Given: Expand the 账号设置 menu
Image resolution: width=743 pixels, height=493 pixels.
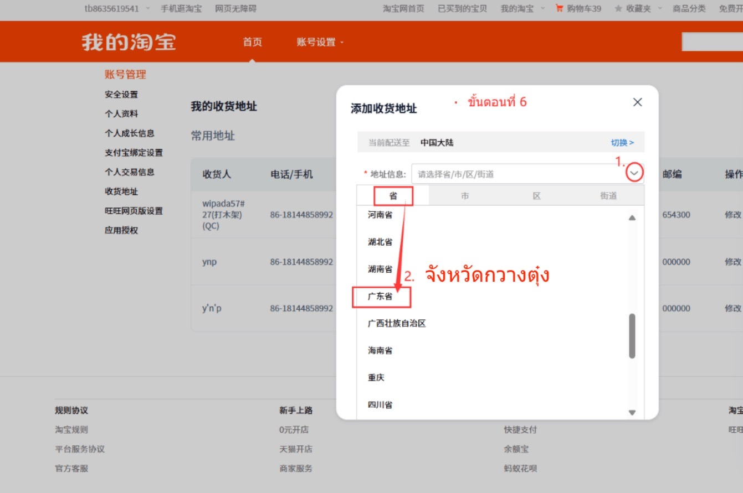Looking at the screenshot, I should click(x=320, y=42).
